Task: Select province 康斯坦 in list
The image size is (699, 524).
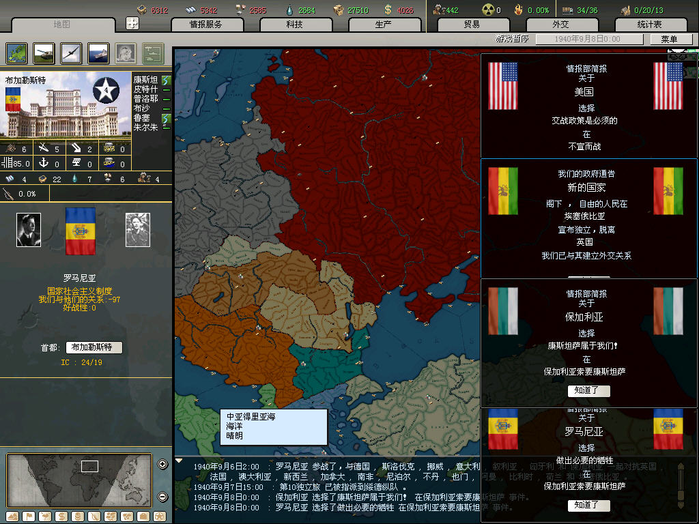Action: 146,80
